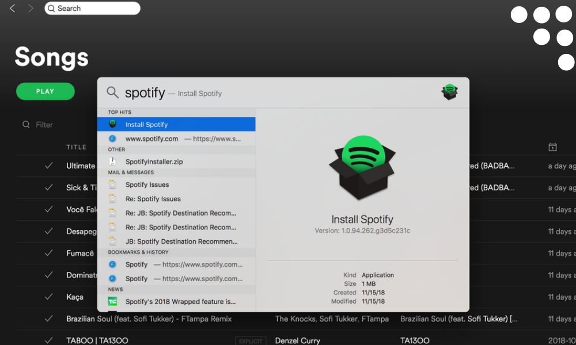Toggle the checkmark on Brazilian Soul song
The image size is (576, 345).
48,319
